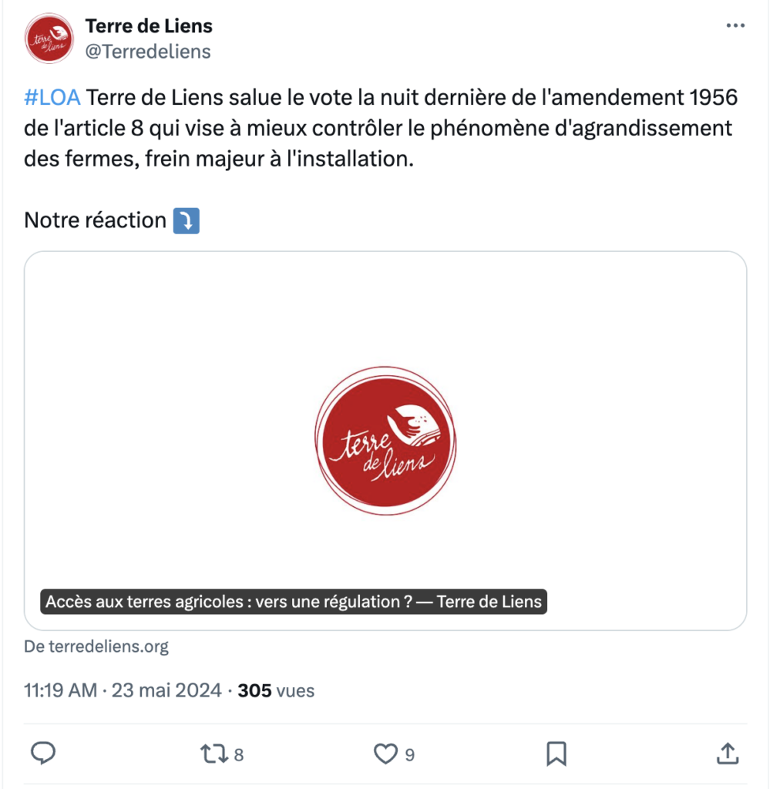Like the tweet with the heart icon
Screen dimensions: 780x789
[385, 754]
